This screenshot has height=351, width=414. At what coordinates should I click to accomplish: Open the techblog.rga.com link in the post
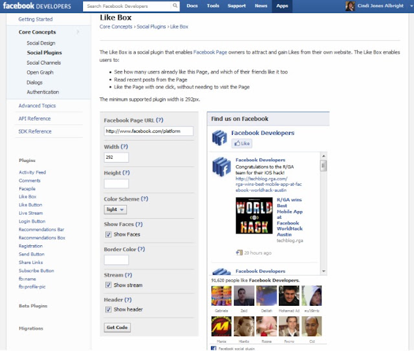tap(268, 185)
